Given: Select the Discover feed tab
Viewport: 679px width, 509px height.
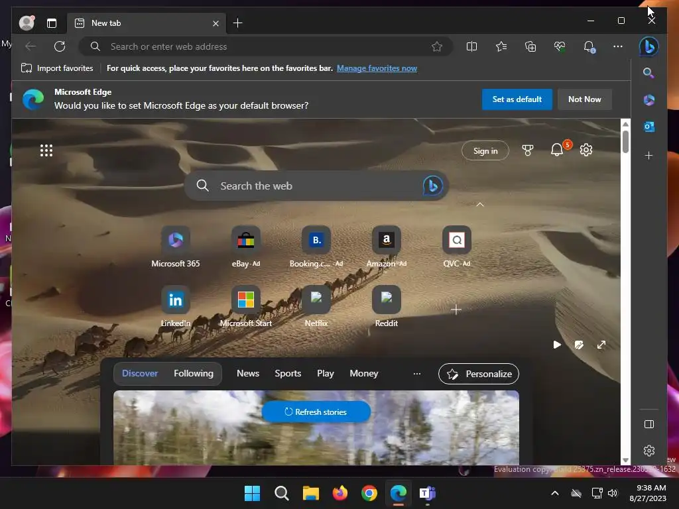Looking at the screenshot, I should point(140,373).
